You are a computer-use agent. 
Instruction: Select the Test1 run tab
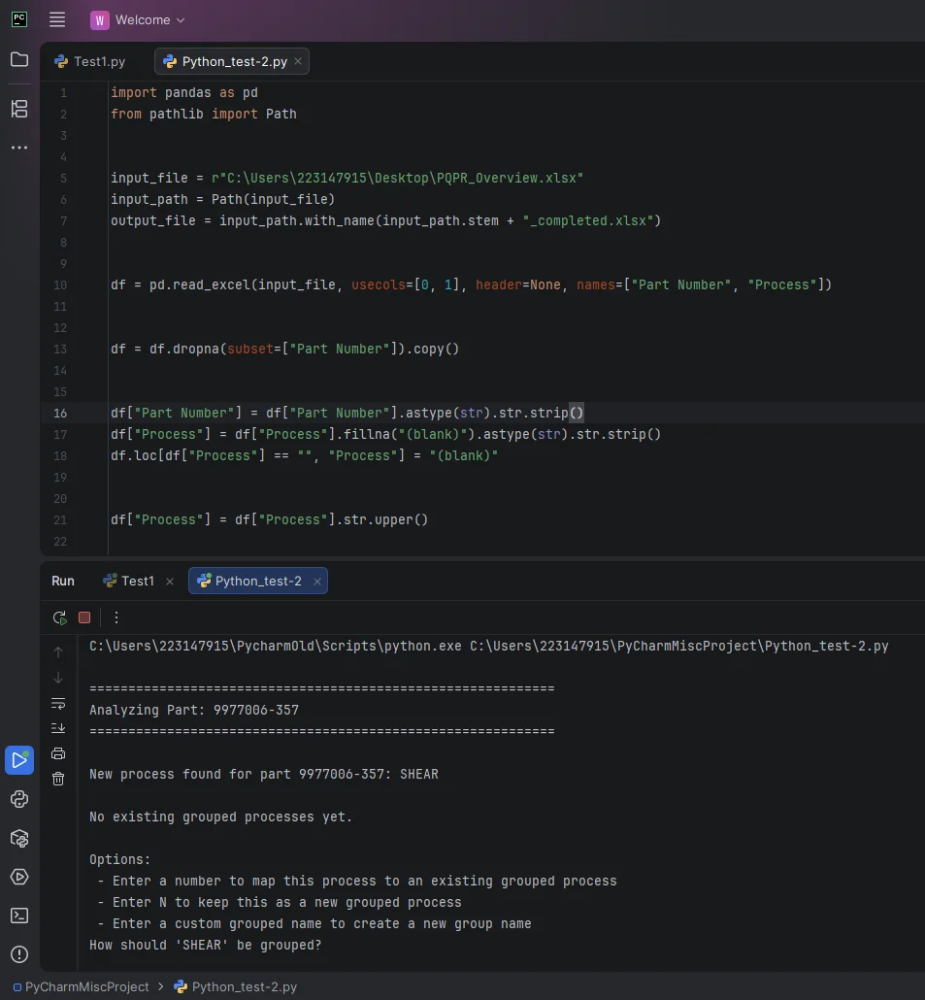[130, 581]
